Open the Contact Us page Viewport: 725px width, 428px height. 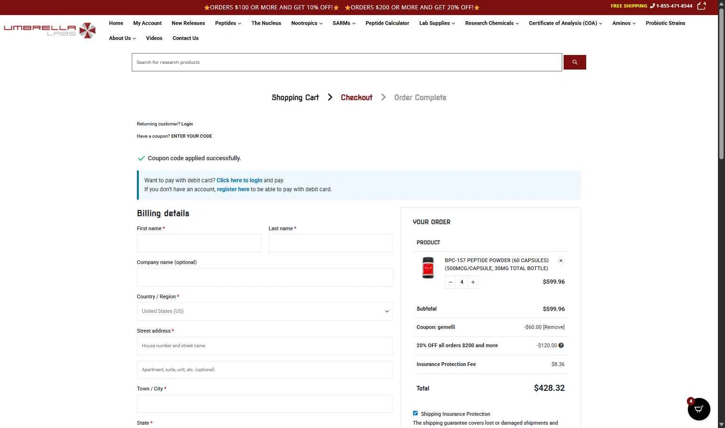pos(185,38)
